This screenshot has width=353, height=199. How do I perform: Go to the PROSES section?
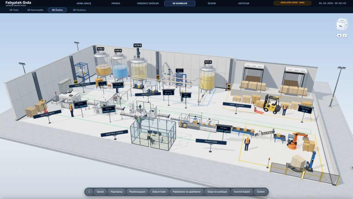[116, 3]
